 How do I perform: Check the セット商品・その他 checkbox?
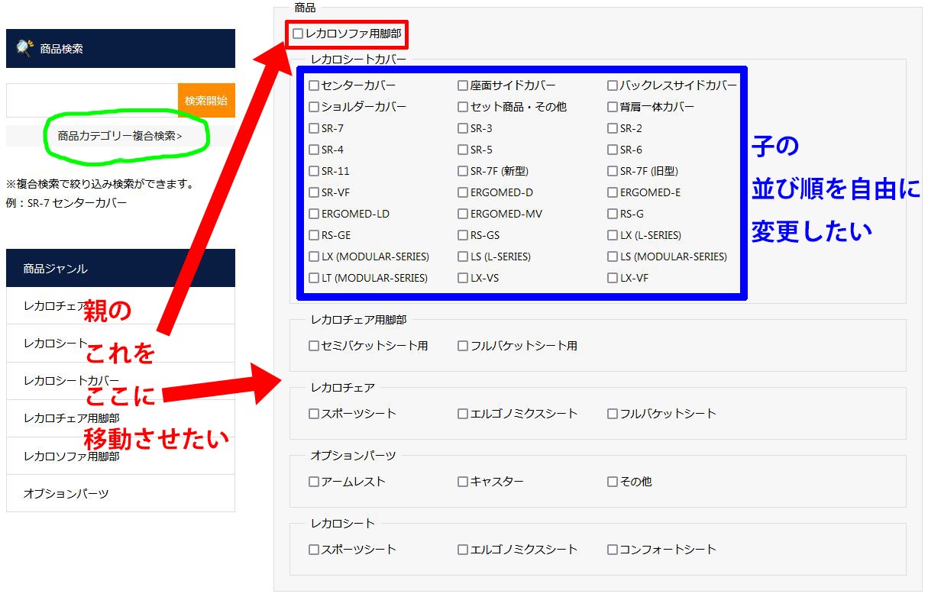[x=463, y=107]
